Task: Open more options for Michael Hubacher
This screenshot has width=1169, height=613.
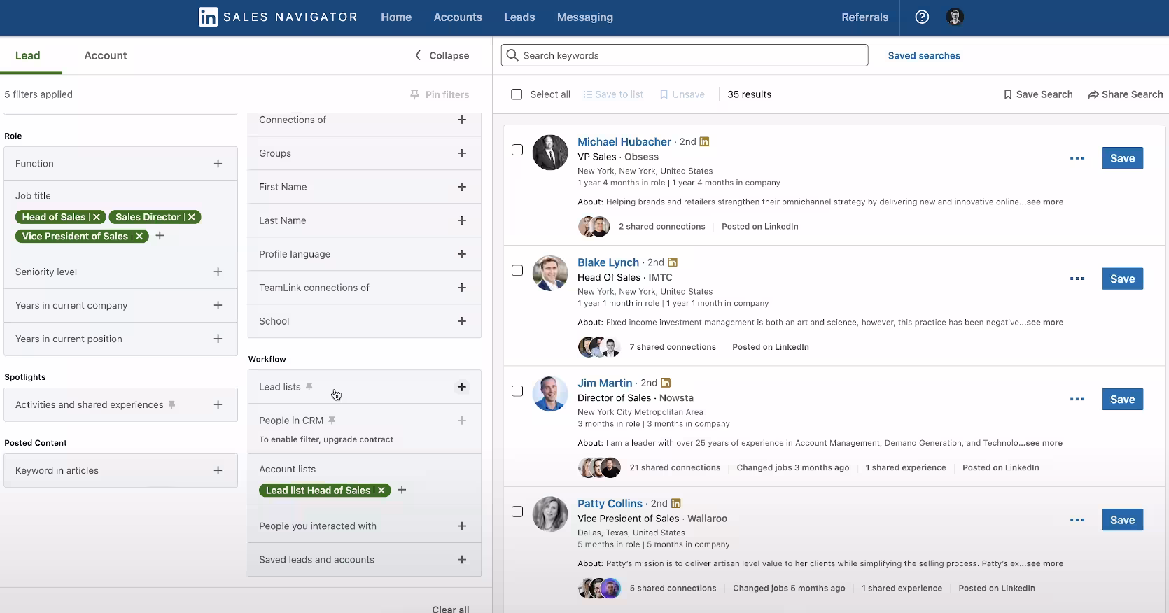Action: click(1077, 158)
